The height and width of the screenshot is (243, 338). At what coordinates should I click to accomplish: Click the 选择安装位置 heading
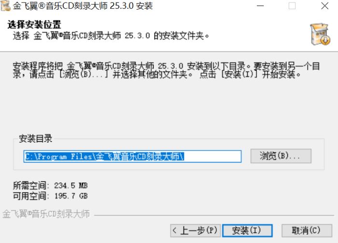point(34,25)
